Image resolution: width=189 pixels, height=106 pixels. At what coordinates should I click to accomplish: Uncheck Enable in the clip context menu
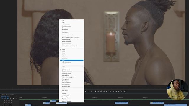click(x=71, y=49)
